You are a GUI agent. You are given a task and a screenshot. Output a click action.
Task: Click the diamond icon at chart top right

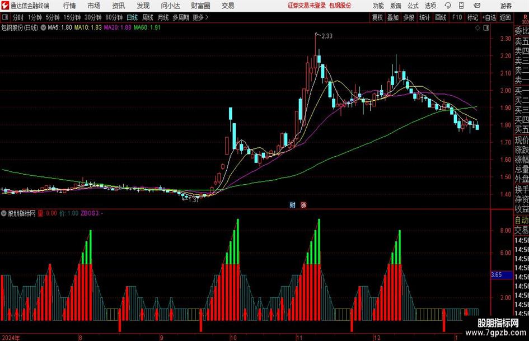click(x=477, y=28)
